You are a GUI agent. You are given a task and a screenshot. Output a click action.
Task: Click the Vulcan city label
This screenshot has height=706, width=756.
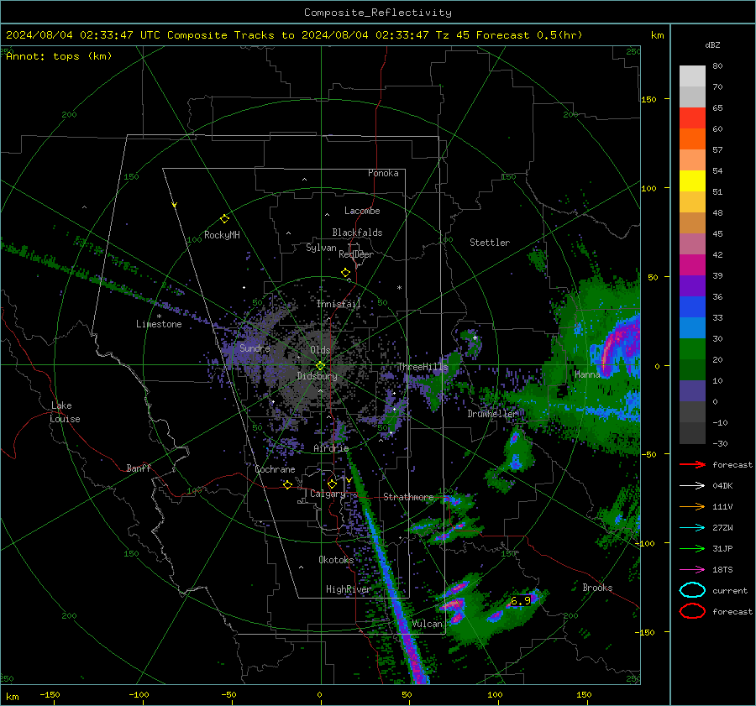428,624
